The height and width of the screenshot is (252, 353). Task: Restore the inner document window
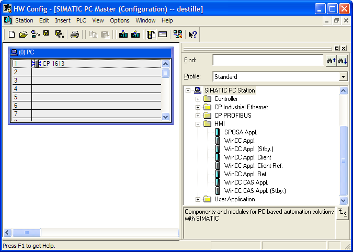coord(337,21)
